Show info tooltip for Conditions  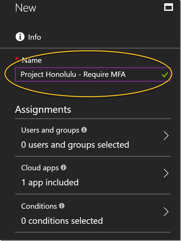[x=62, y=206]
